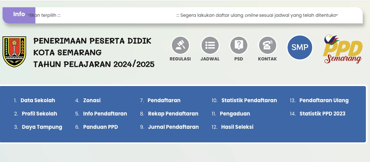Open Statistik PPD 2023 link
The width and height of the screenshot is (370, 162).
322,114
